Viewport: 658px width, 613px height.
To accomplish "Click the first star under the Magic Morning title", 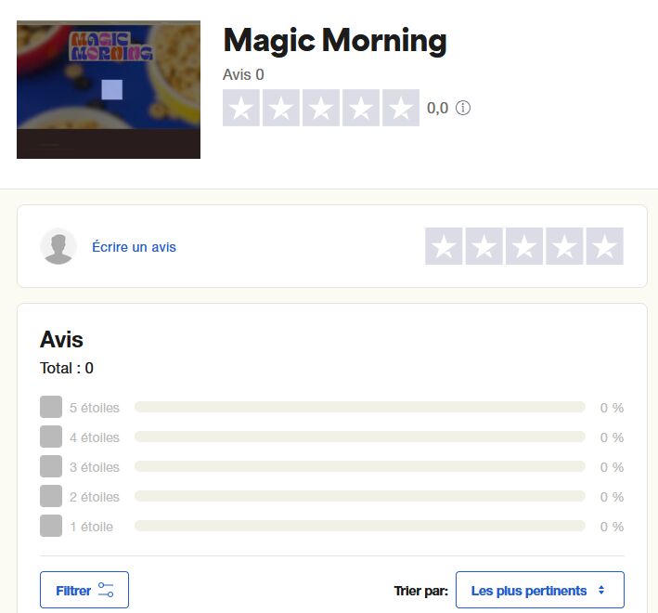I will 241,108.
